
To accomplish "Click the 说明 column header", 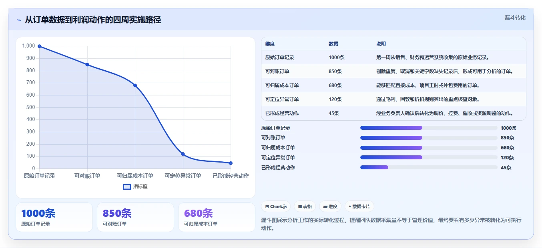I will (x=381, y=44).
